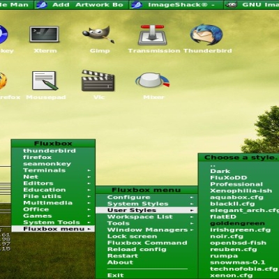This screenshot has width=279, height=279.
Task: Select the User Styles entry
Action: 146,210
